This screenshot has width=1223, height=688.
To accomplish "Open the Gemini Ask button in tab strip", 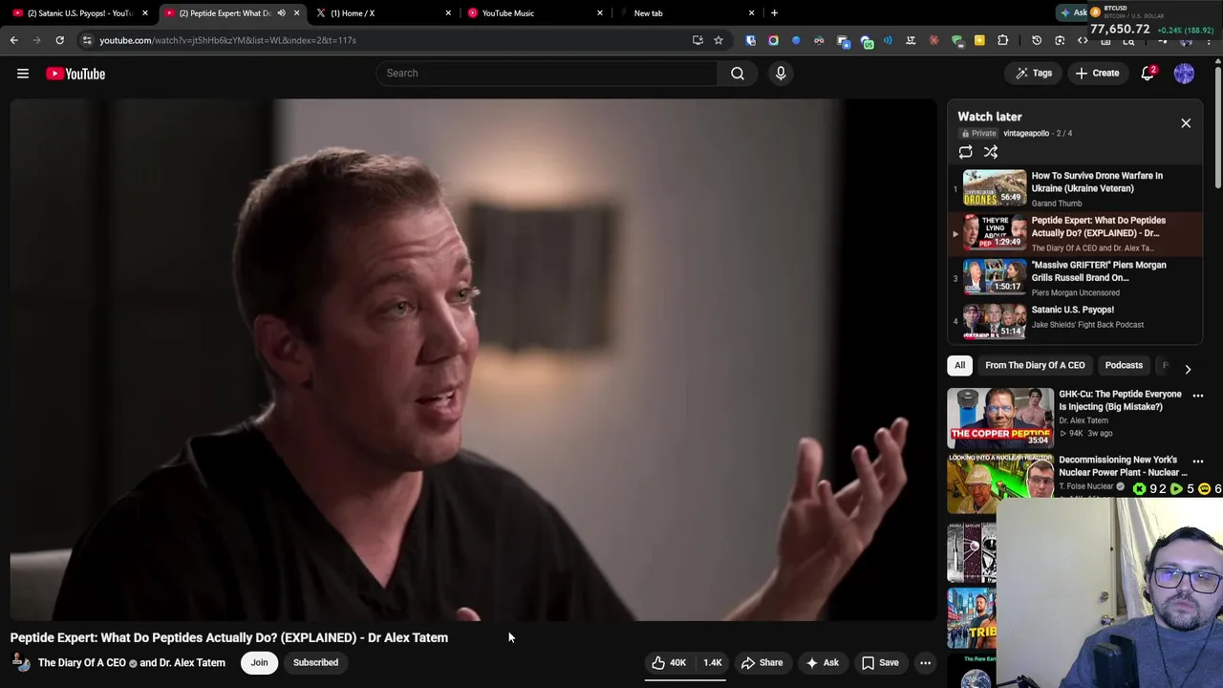I will 1073,12.
